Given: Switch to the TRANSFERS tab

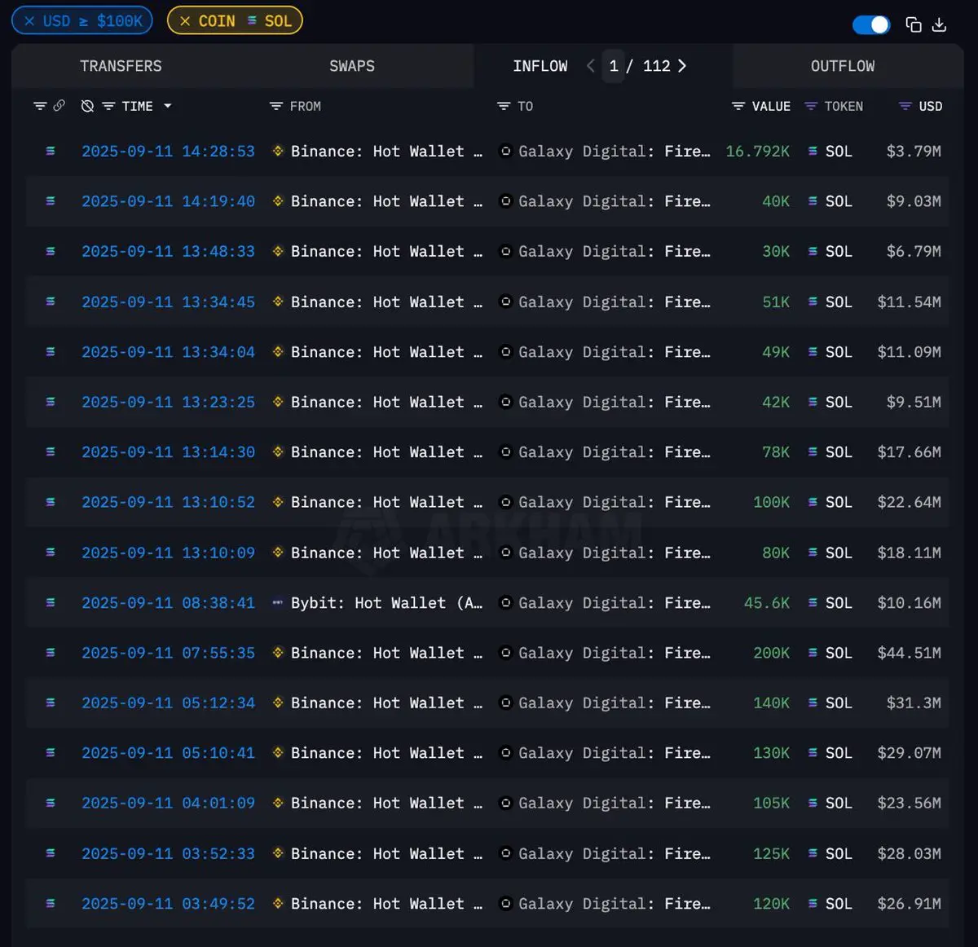Looking at the screenshot, I should click(x=121, y=66).
